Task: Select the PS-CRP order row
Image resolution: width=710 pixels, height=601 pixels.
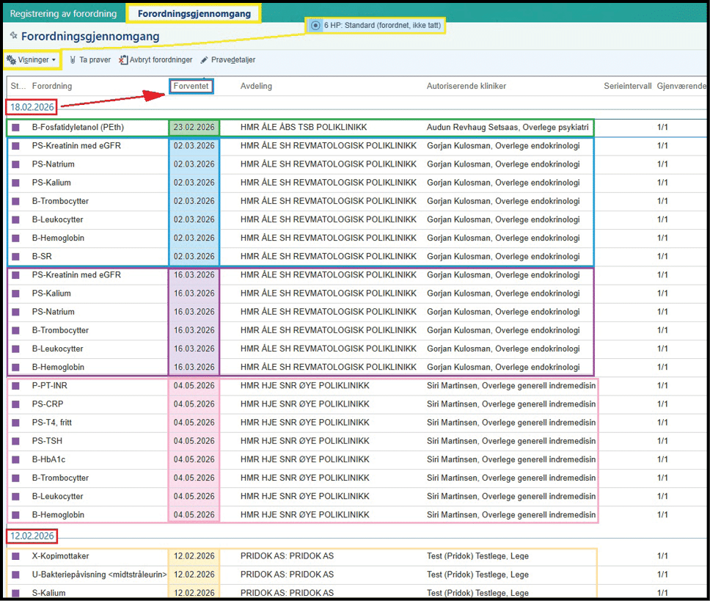Action: point(50,404)
